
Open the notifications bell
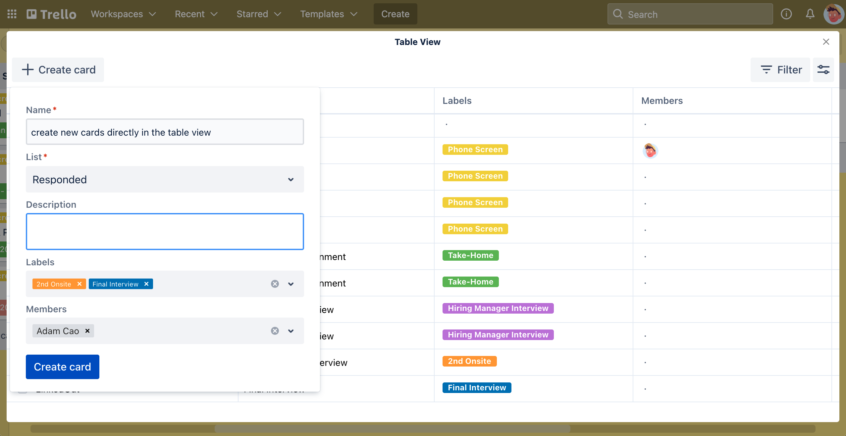point(809,14)
